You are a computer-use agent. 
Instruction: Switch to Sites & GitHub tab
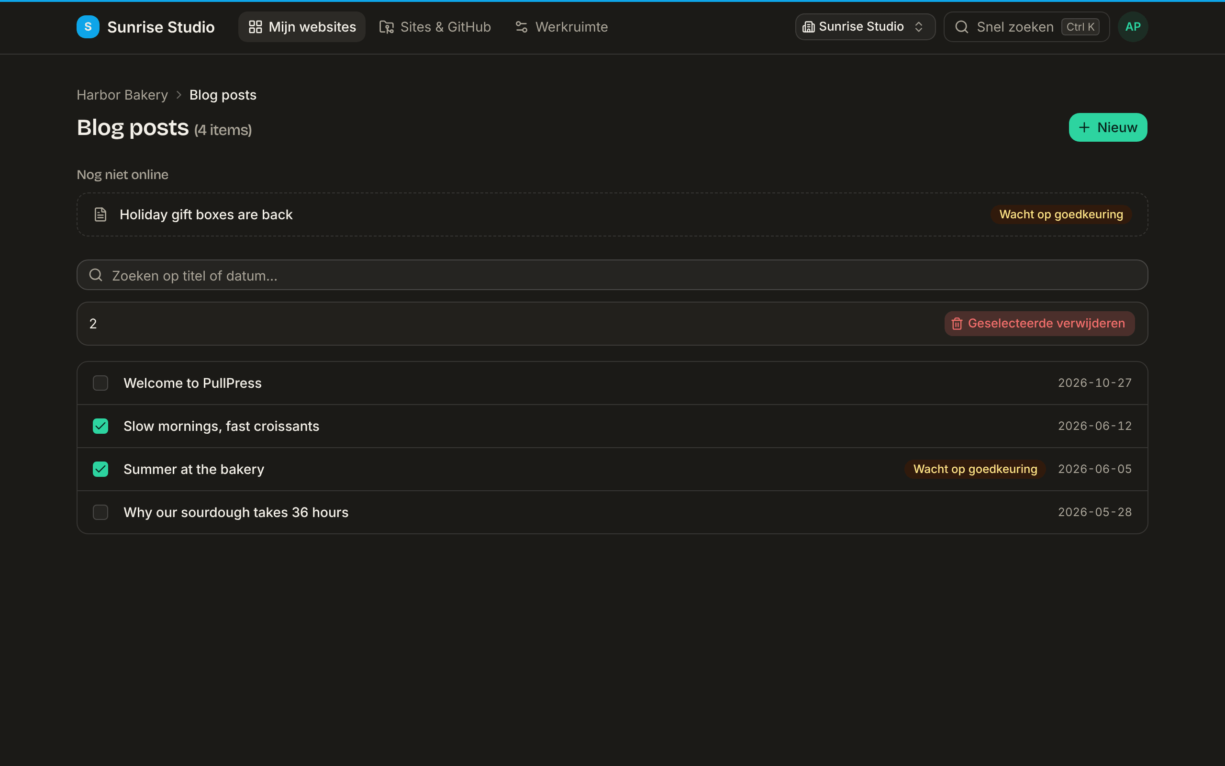click(435, 27)
